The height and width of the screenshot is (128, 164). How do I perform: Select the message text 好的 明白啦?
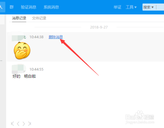(x=24, y=76)
